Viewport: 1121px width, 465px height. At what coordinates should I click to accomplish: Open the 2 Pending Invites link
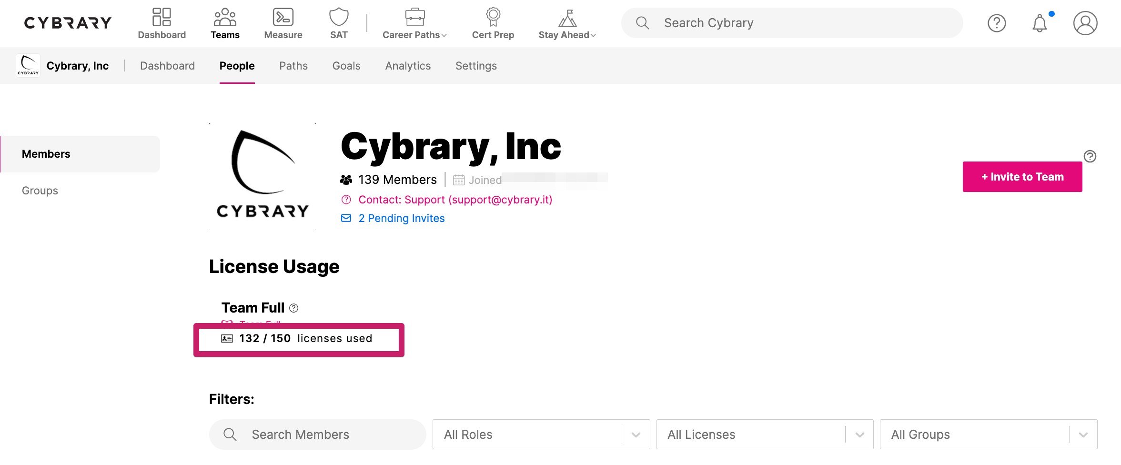(402, 218)
